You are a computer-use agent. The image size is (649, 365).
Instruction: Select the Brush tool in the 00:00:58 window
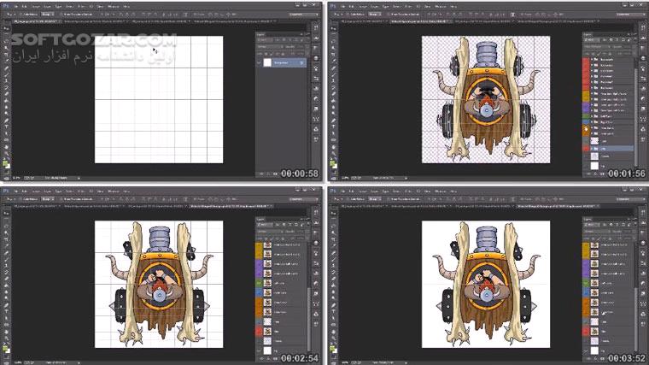[x=6, y=74]
